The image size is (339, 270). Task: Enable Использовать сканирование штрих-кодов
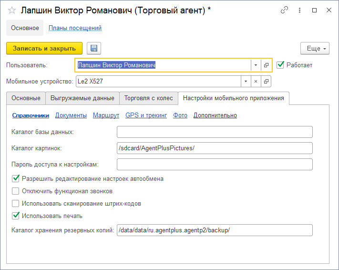pyautogui.click(x=16, y=204)
